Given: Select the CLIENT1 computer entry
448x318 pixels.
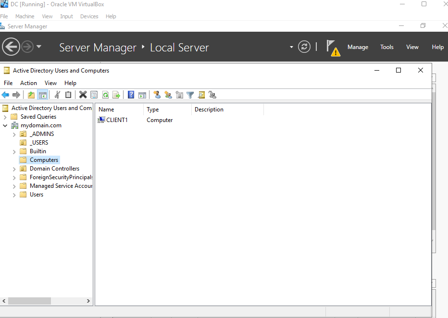Looking at the screenshot, I should 115,120.
